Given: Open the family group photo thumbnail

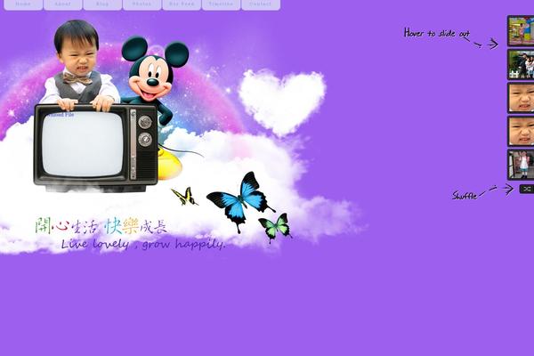Looking at the screenshot, I should (521, 64).
